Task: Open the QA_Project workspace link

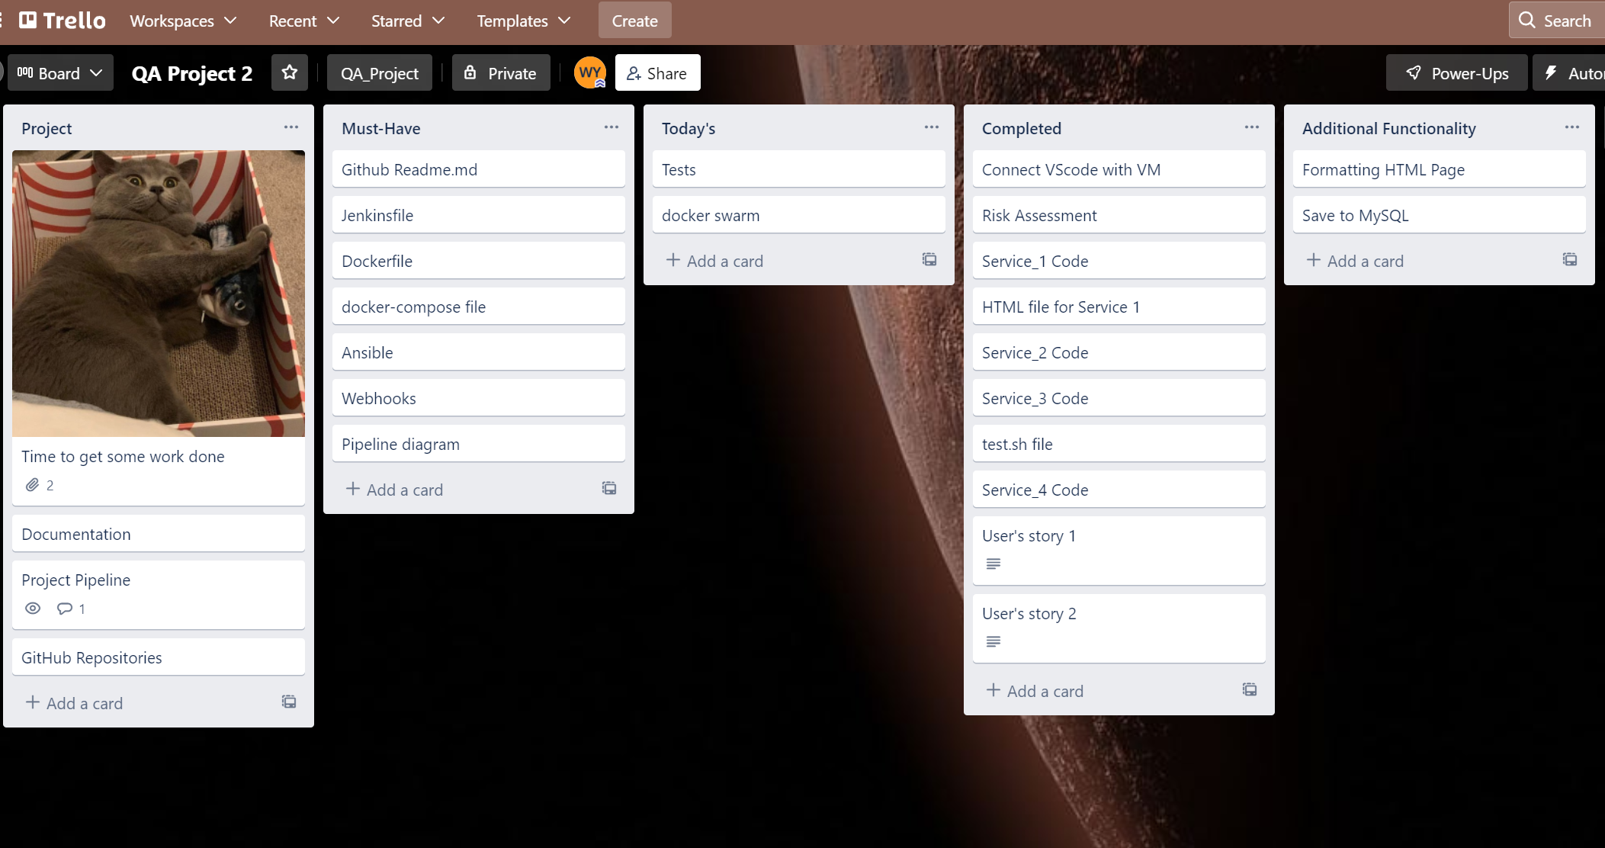Action: coord(380,72)
